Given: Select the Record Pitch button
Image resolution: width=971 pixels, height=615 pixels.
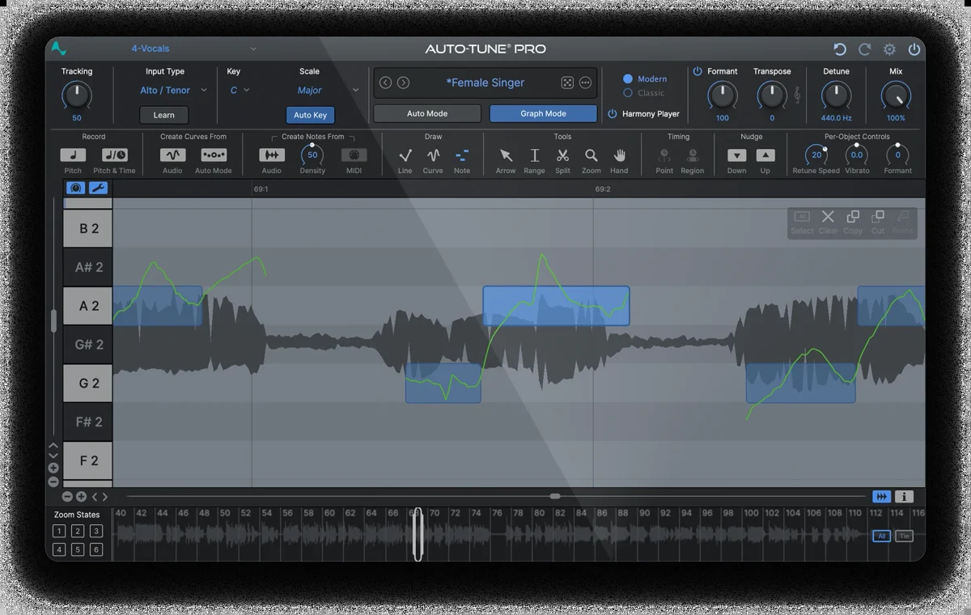Looking at the screenshot, I should tap(73, 155).
